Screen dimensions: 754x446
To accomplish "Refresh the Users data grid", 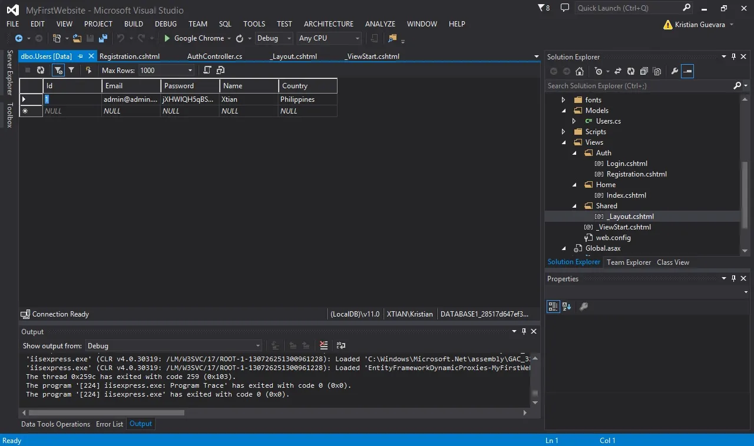I will coord(41,70).
